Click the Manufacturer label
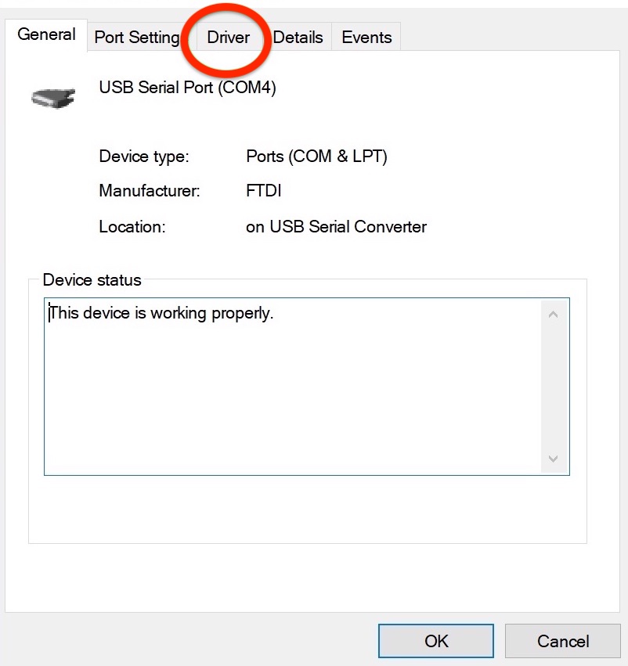 149,190
